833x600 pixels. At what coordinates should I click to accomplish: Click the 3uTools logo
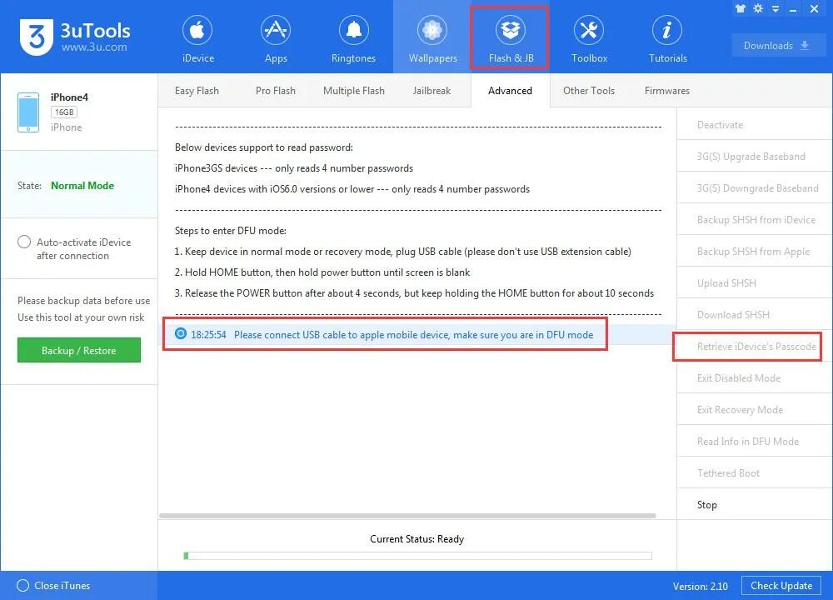click(x=36, y=37)
